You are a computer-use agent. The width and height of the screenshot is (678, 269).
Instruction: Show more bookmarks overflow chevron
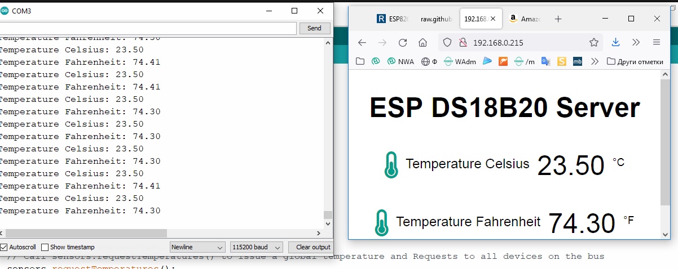pyautogui.click(x=594, y=61)
